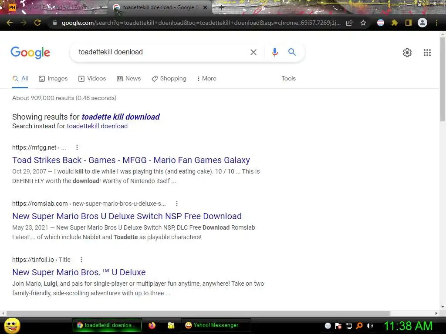Click the scroll-down arrow of vertical scrollbar
The width and height of the screenshot is (446, 334).
[x=443, y=307]
